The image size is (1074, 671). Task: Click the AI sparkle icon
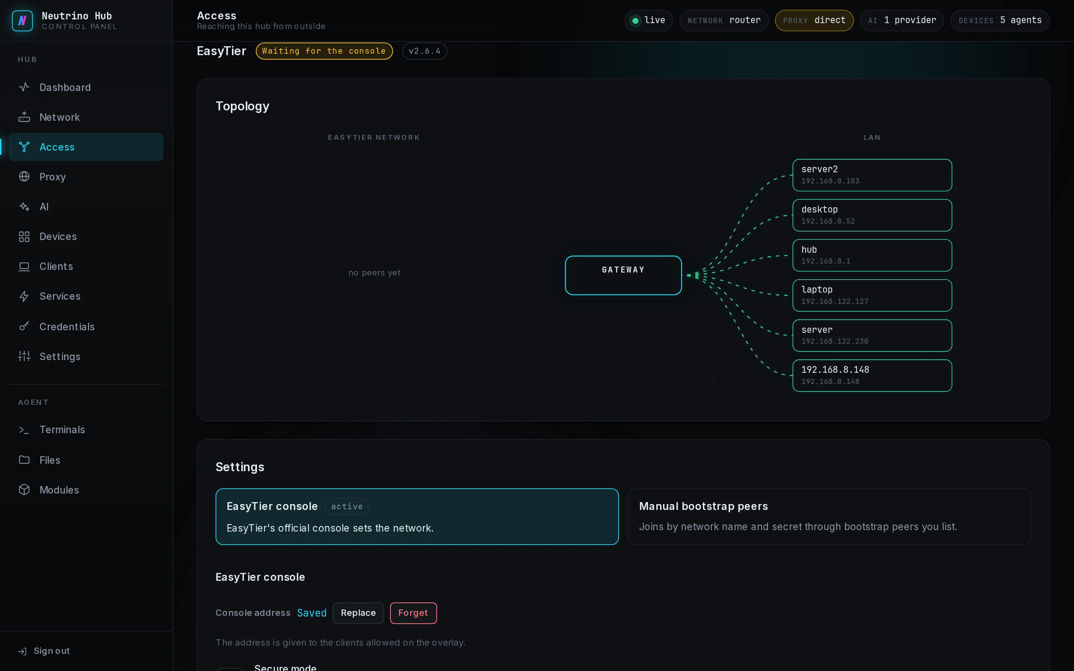pos(24,207)
